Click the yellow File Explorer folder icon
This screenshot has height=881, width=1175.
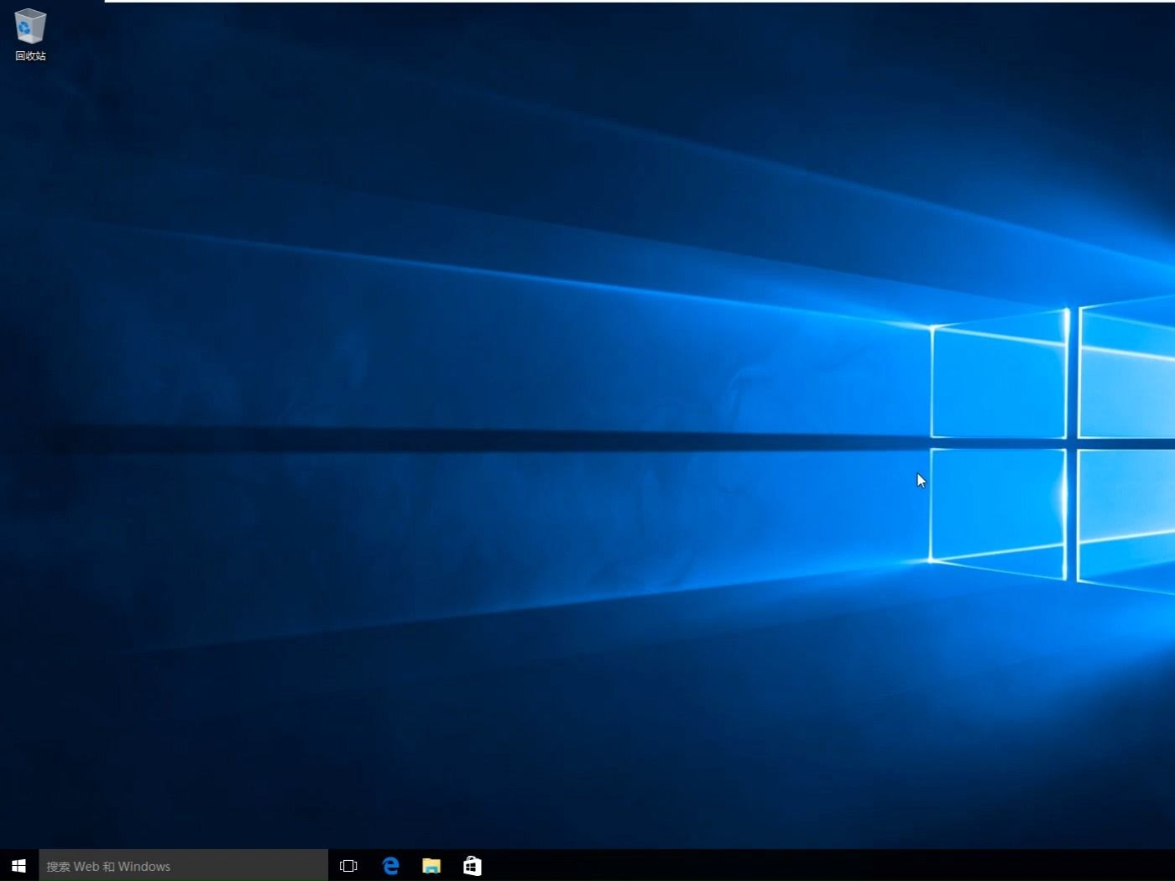click(x=431, y=865)
